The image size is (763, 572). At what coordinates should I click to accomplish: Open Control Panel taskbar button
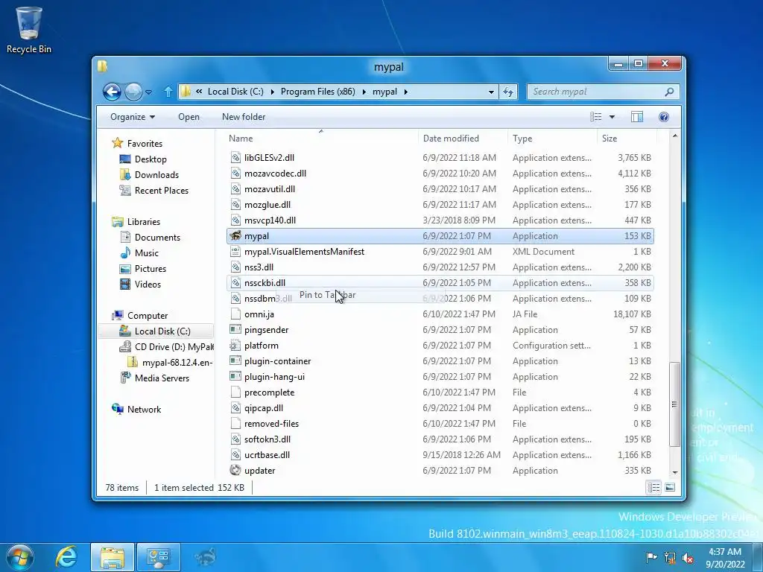[x=158, y=557]
